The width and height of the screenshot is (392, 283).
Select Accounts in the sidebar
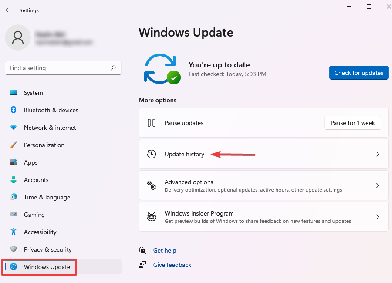click(x=63, y=180)
